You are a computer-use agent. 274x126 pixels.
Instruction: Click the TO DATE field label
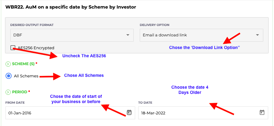tap(145, 103)
